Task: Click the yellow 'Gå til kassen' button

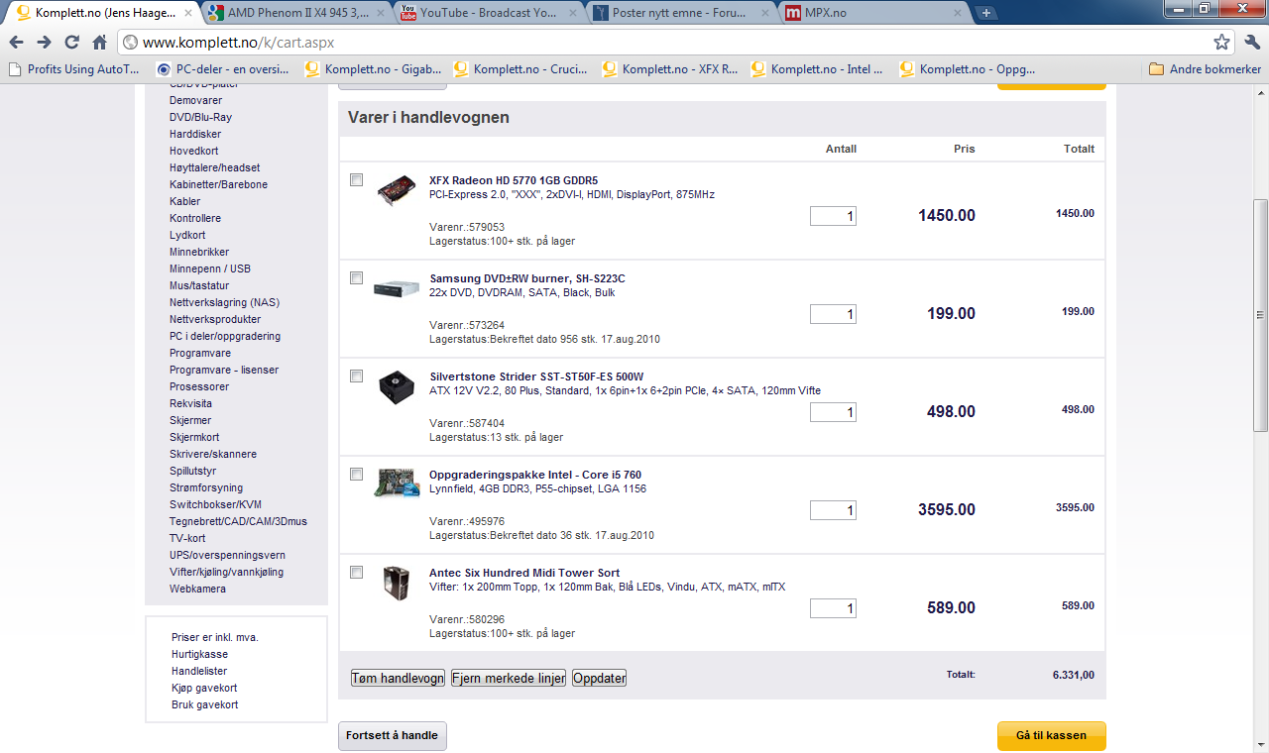Action: 1051,736
